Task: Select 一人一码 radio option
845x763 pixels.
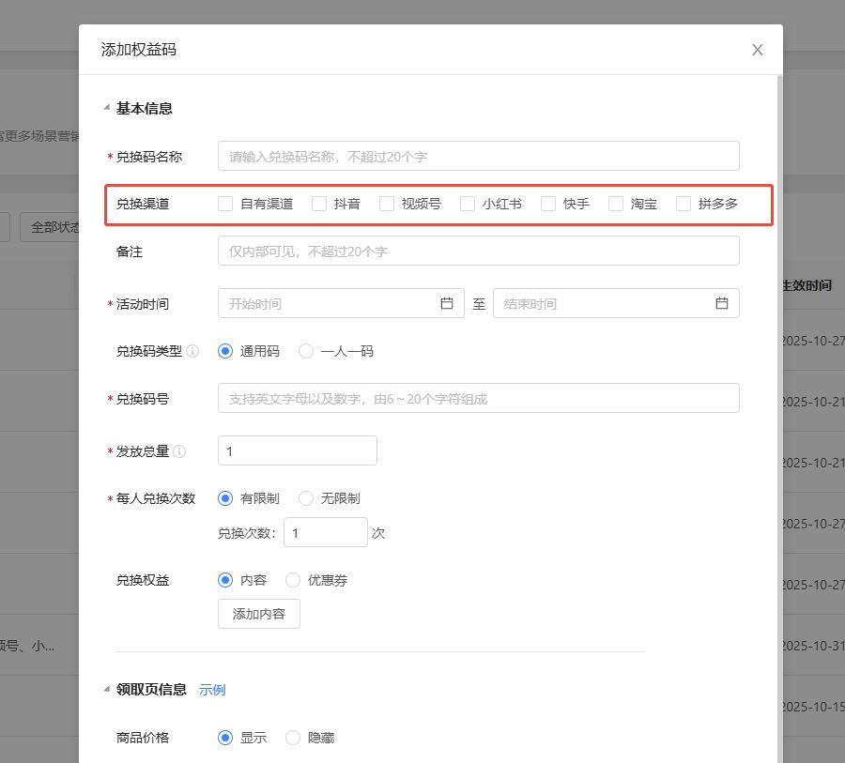Action: (x=306, y=351)
